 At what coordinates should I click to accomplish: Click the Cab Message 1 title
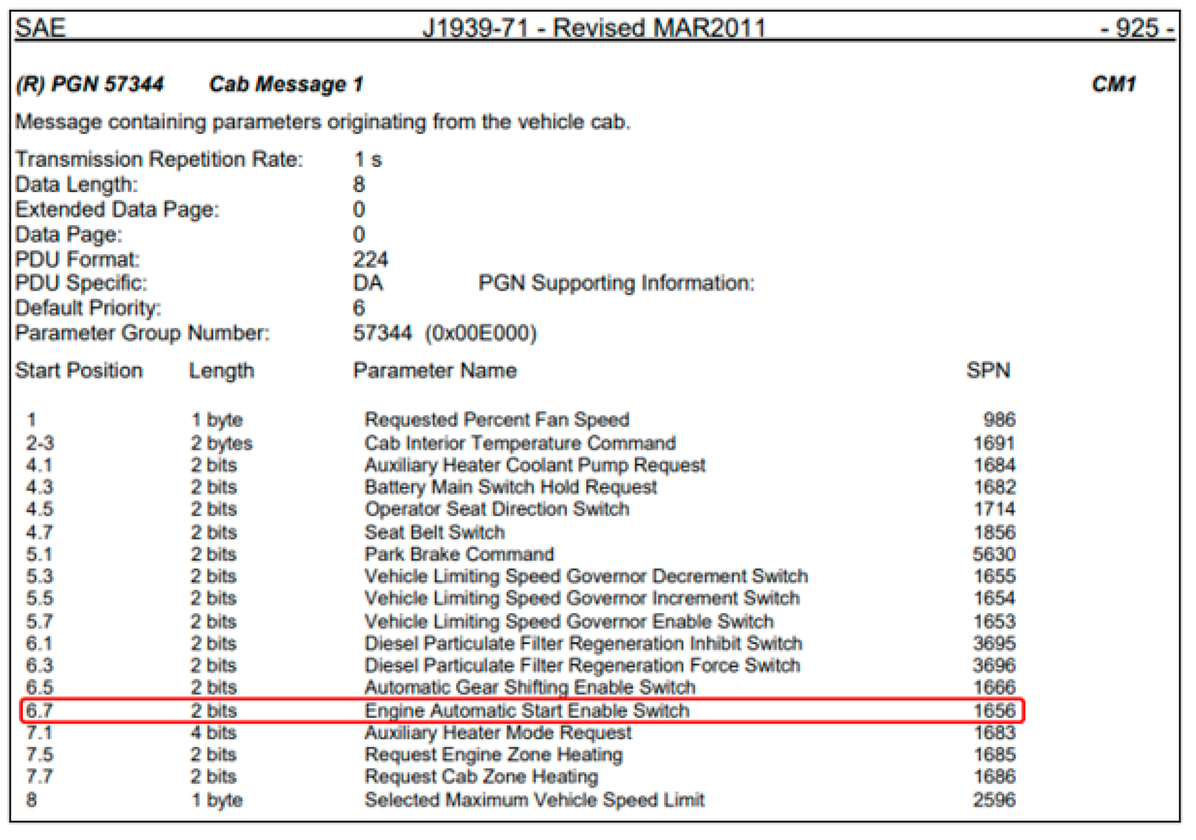[286, 84]
